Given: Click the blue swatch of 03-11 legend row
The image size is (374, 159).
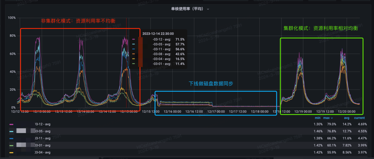Looking at the screenshot, I should tap(11, 139).
